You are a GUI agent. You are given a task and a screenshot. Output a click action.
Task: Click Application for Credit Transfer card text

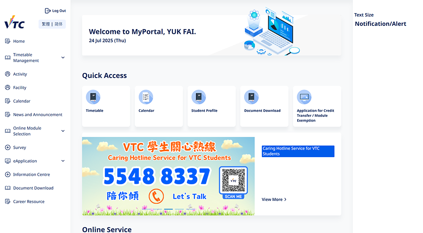pyautogui.click(x=316, y=115)
